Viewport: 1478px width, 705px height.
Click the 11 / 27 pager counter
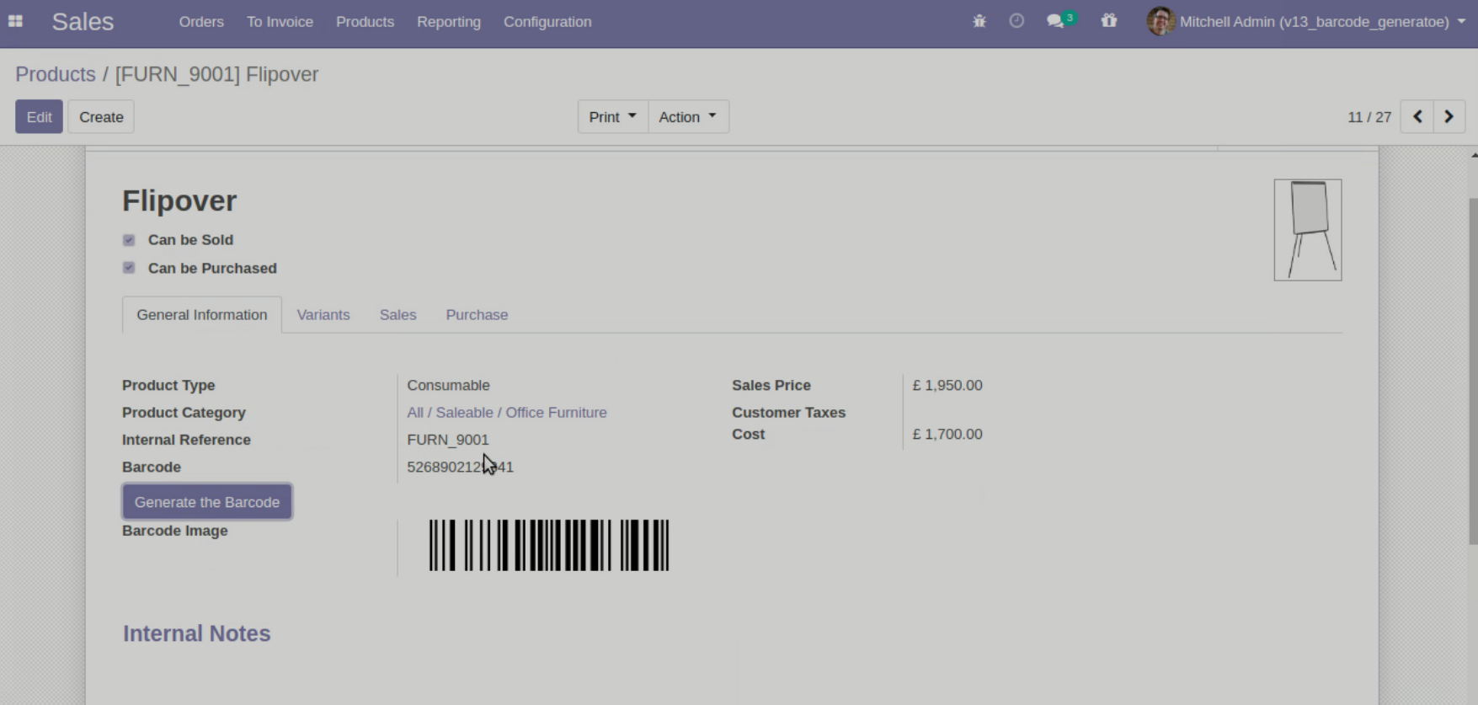(1369, 117)
